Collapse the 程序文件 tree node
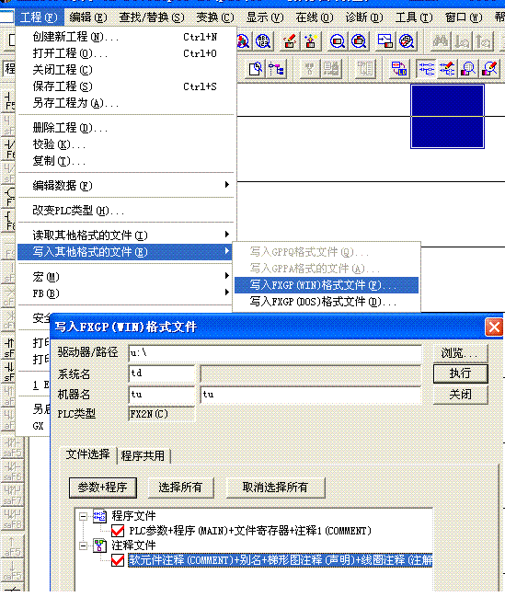Image resolution: width=505 pixels, height=597 pixels. coord(83,516)
